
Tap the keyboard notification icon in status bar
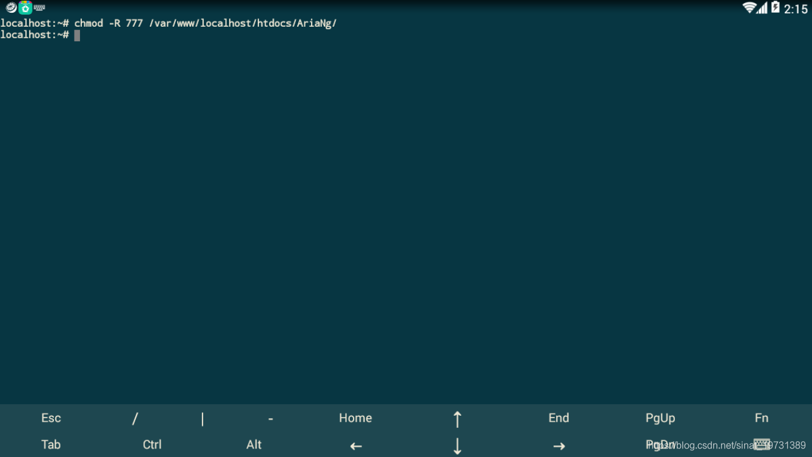[x=39, y=8]
